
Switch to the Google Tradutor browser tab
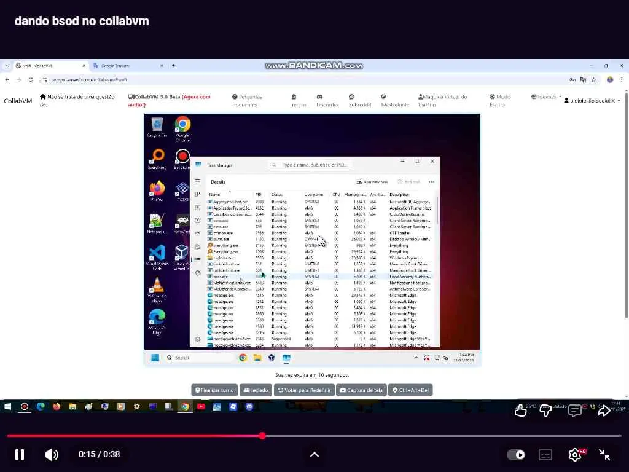pos(128,65)
